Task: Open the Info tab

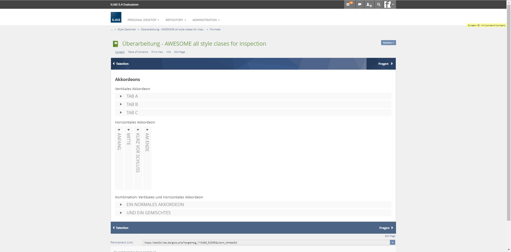Action: pos(169,52)
